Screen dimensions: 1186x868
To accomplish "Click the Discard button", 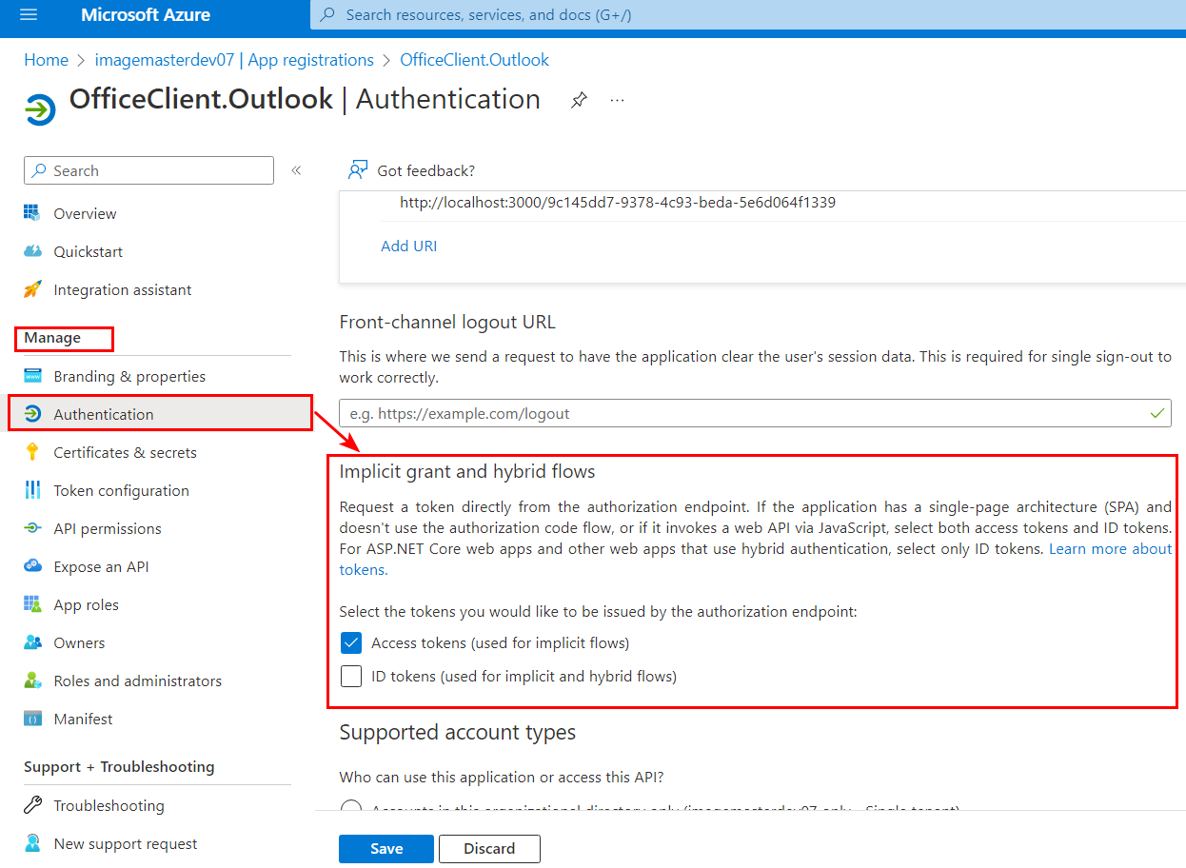I will (489, 848).
